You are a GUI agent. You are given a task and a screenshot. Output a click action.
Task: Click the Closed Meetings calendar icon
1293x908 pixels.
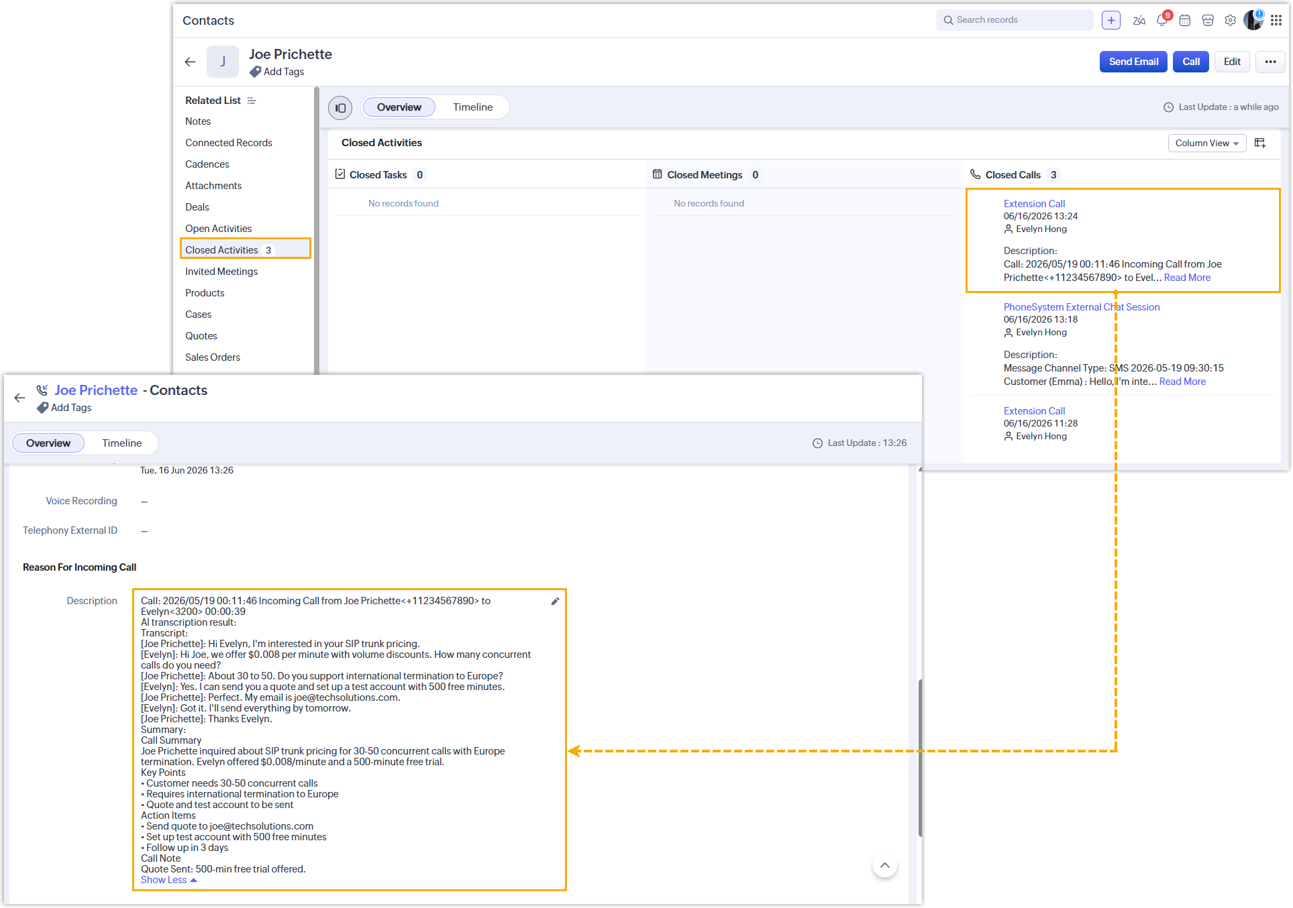click(x=658, y=174)
